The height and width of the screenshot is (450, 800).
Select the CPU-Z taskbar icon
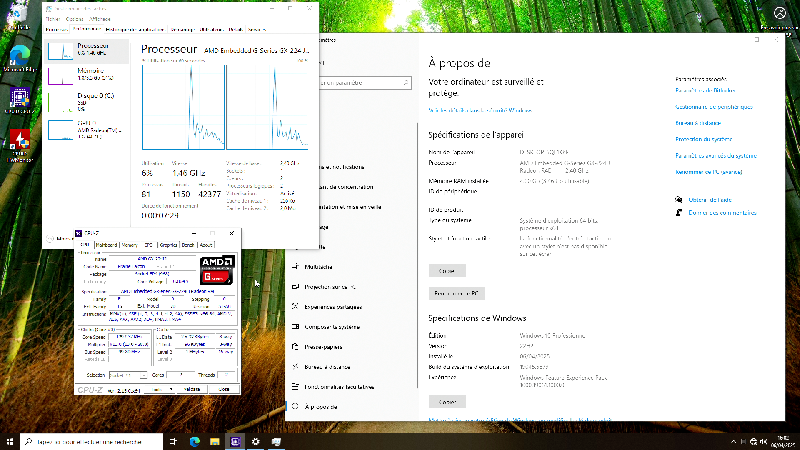point(235,442)
